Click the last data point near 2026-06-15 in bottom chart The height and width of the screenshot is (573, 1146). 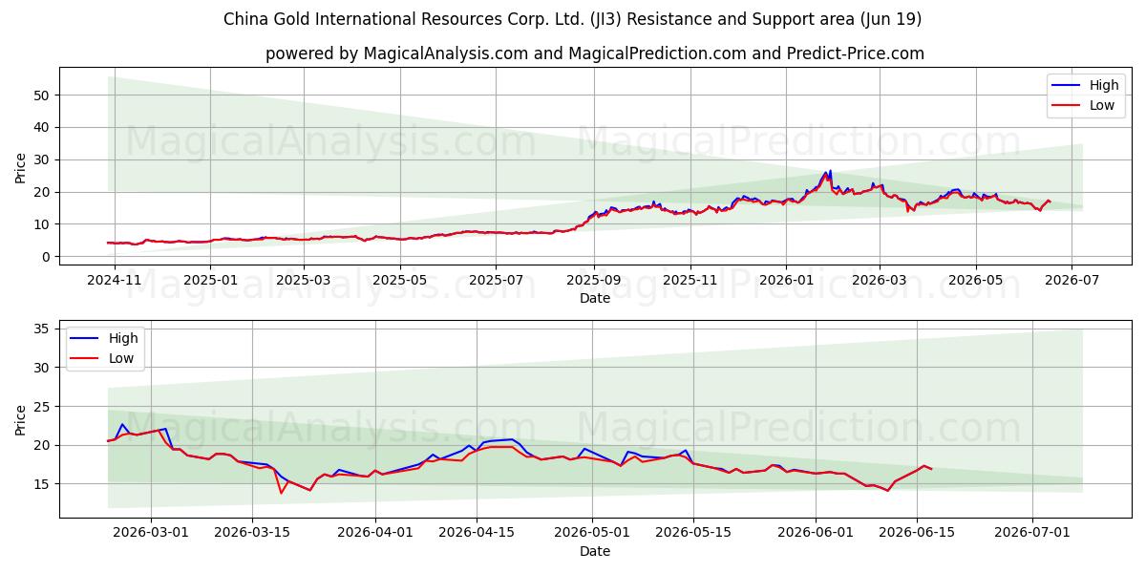931,469
